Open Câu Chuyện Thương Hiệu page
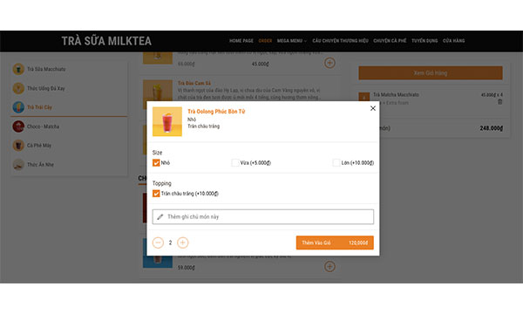The height and width of the screenshot is (314, 523). pyautogui.click(x=340, y=41)
